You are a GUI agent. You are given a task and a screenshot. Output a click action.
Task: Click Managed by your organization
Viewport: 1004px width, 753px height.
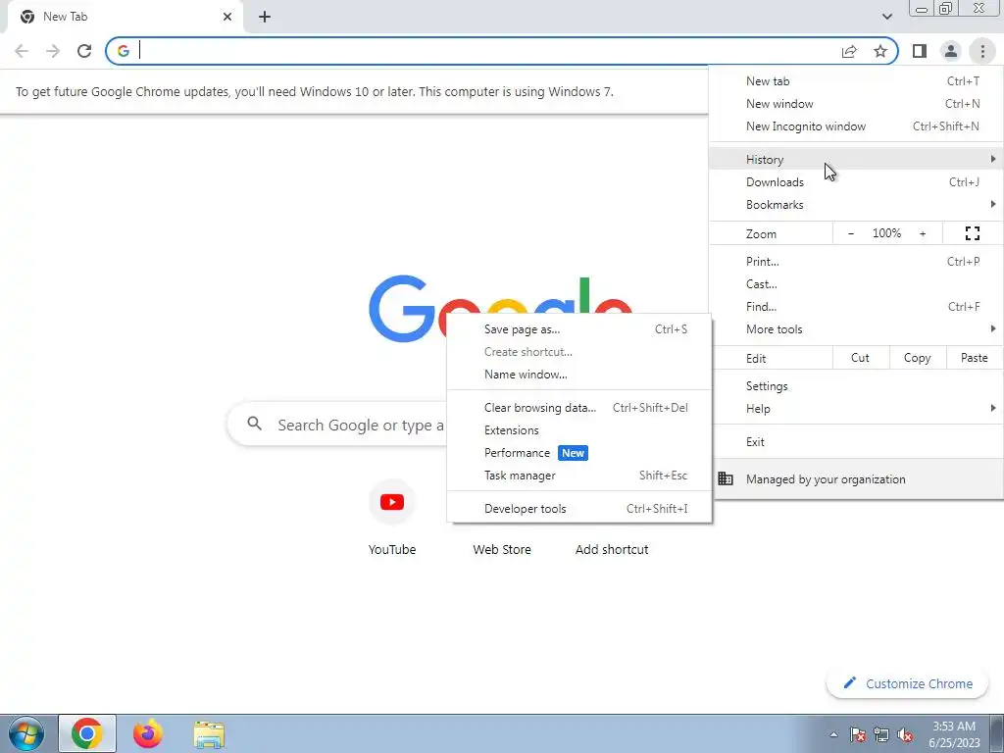point(856,478)
